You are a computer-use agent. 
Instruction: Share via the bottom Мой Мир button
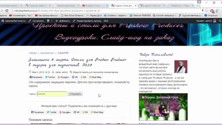[x=97, y=112]
